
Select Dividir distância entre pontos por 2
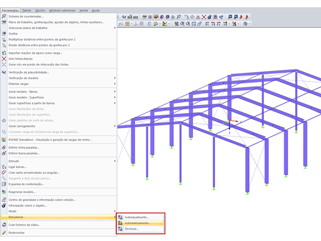click(x=59, y=45)
